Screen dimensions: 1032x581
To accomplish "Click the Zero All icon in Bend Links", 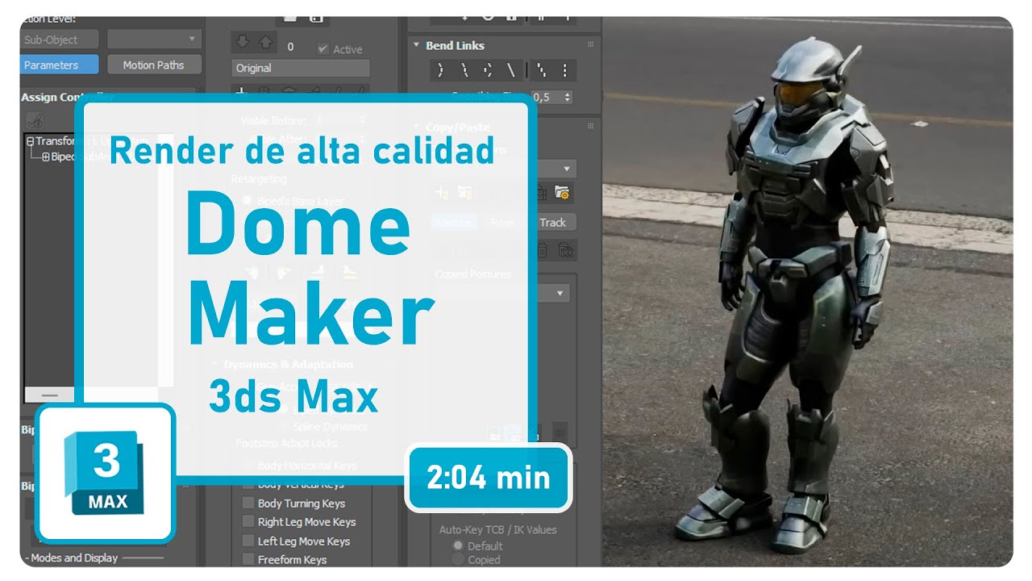I will coord(564,70).
